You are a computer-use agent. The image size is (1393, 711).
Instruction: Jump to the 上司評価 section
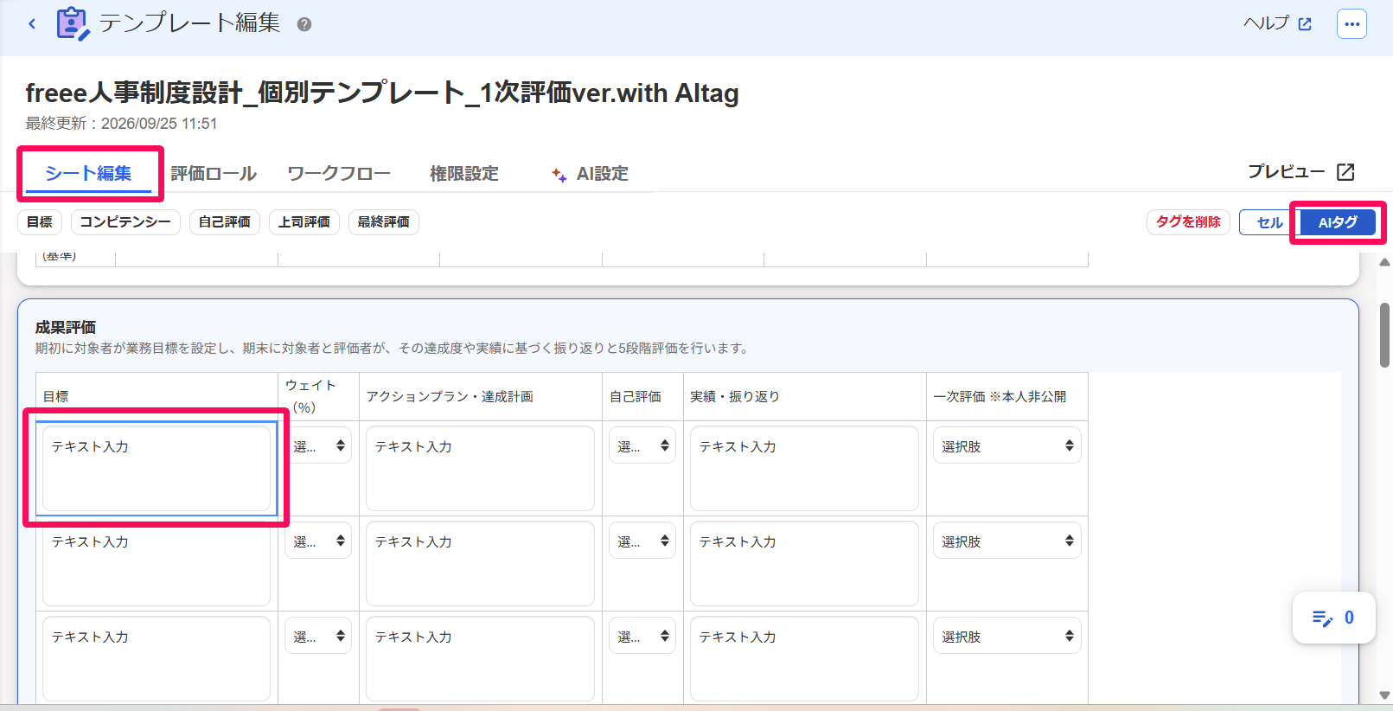pos(304,222)
